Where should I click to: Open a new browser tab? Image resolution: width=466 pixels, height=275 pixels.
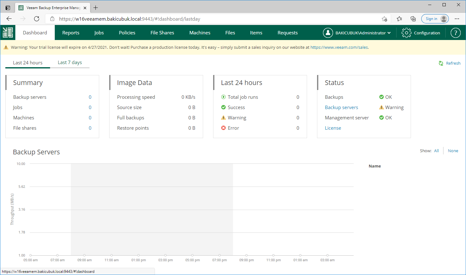click(96, 8)
